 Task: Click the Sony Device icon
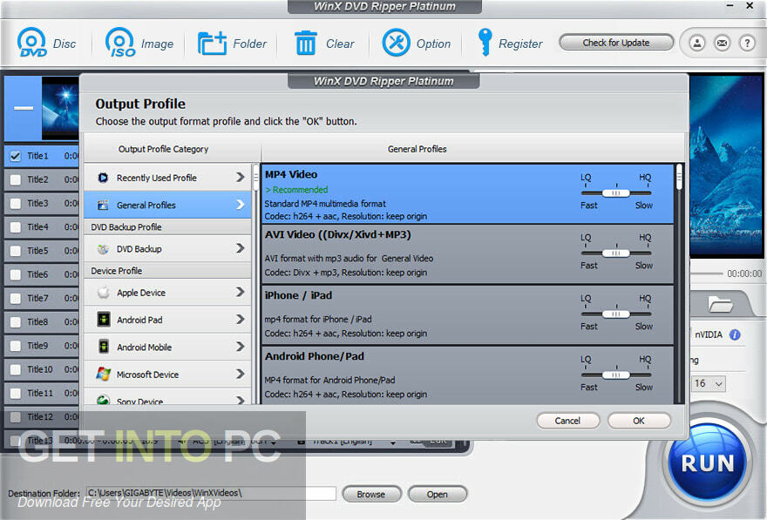coord(103,401)
